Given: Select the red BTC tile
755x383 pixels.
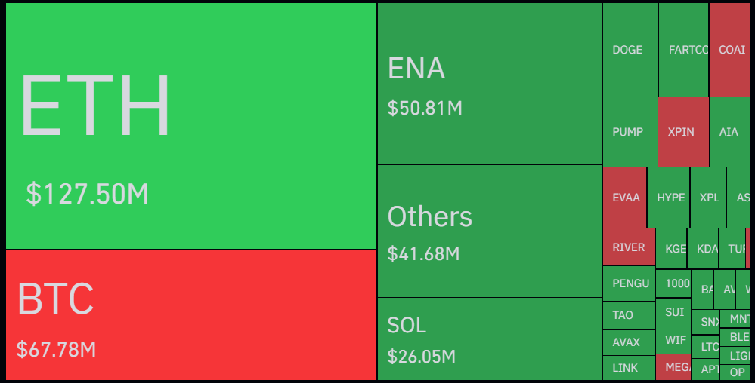Looking at the screenshot, I should point(190,314).
